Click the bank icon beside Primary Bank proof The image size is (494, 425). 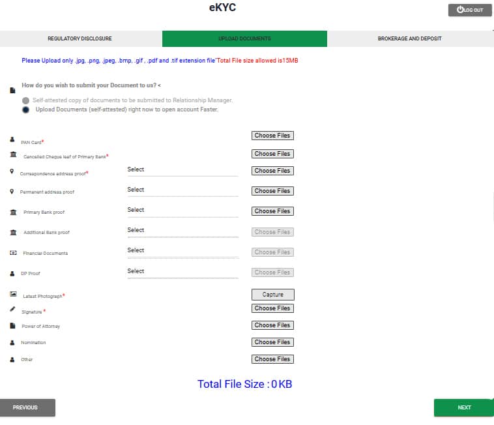point(13,212)
